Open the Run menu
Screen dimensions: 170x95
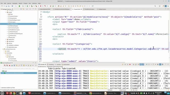tap(30, 3)
